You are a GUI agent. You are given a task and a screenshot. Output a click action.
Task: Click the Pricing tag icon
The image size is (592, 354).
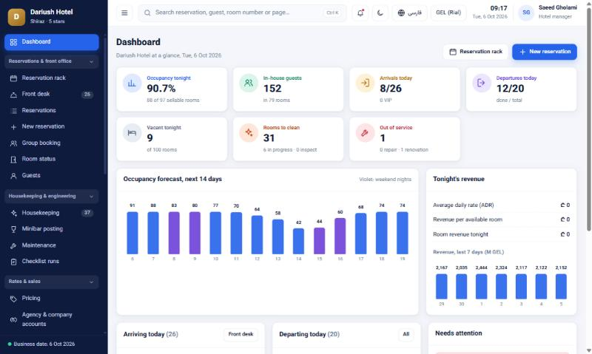(13, 299)
